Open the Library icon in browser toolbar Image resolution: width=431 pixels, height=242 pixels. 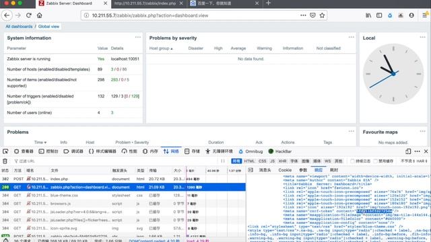(368, 15)
